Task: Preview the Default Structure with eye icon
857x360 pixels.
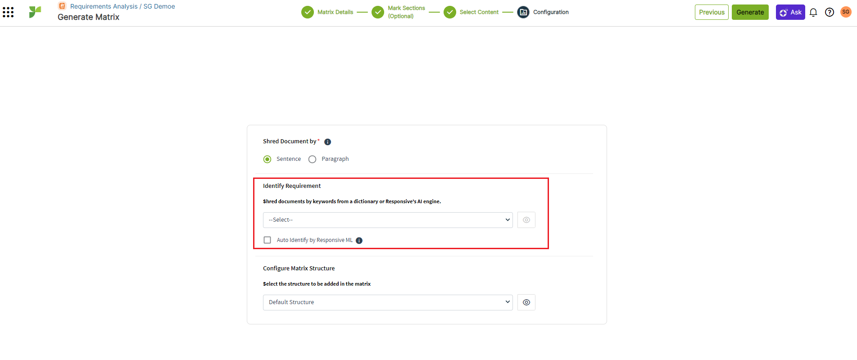Action: [x=526, y=302]
